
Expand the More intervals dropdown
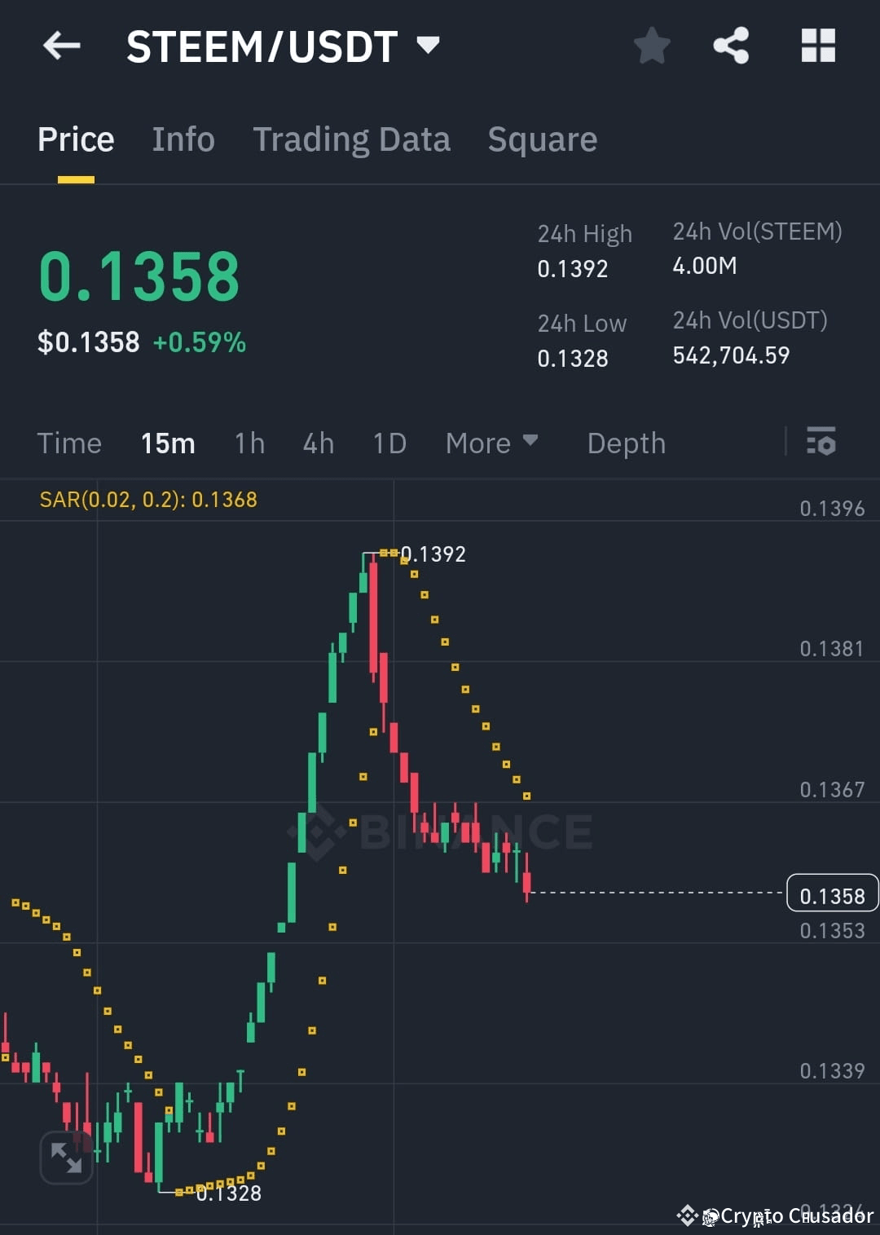tap(491, 443)
